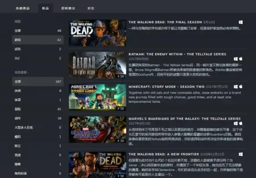Screen dimensions: 256x178
Task: Filter by 动作 genre
Action: coord(38,118)
